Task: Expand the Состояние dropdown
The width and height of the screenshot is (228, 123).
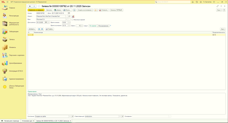Action: tap(70, 116)
